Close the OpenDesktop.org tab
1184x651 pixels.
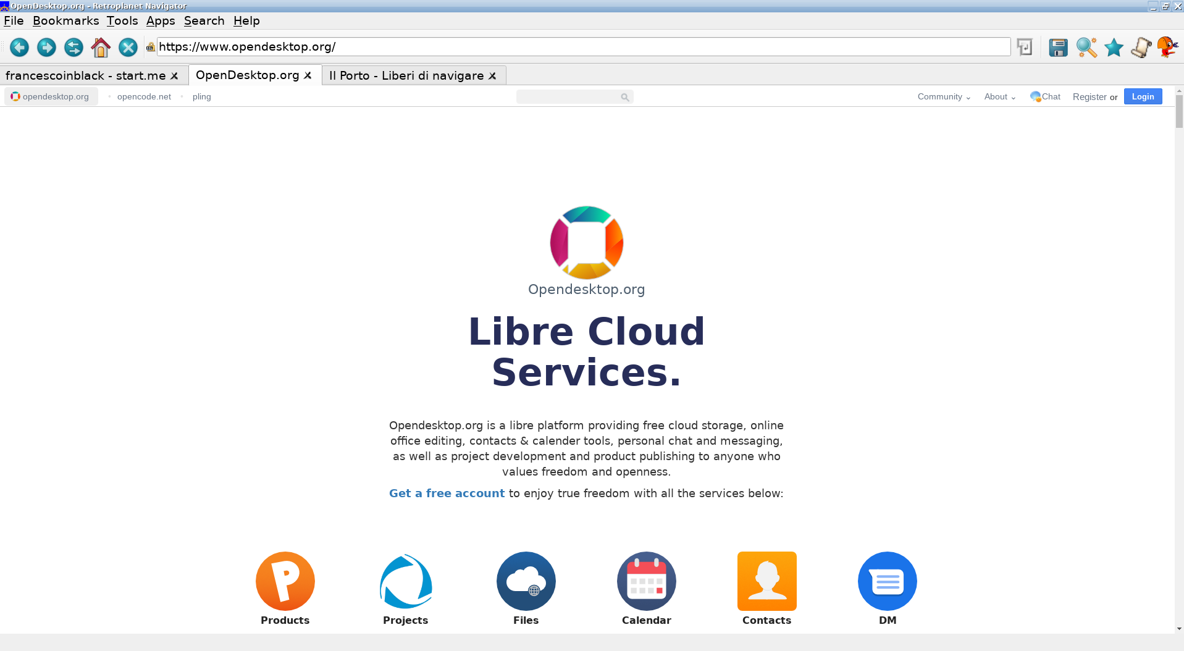(x=308, y=75)
